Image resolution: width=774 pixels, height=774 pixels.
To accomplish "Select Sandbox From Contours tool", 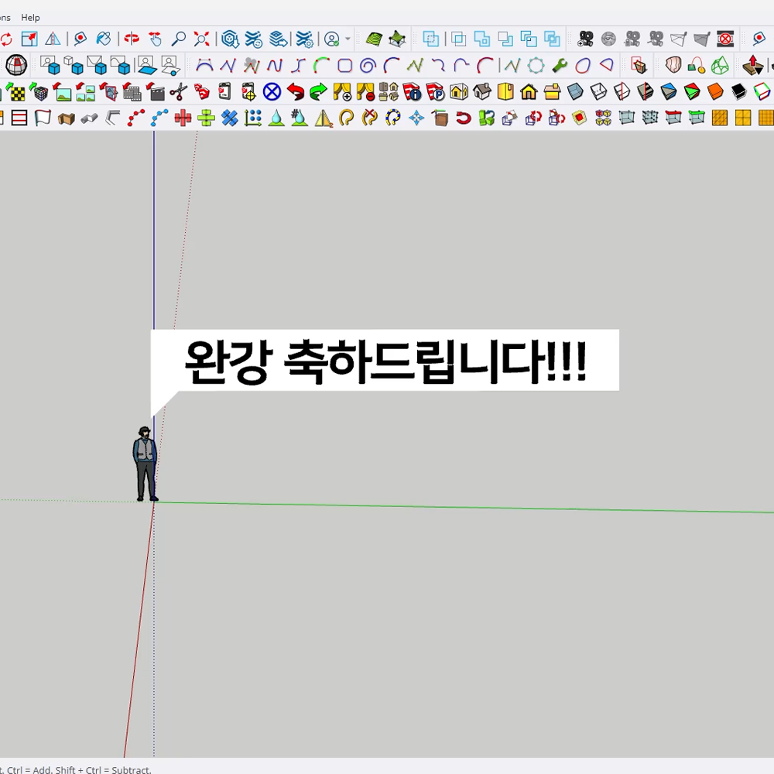I will coord(375,39).
